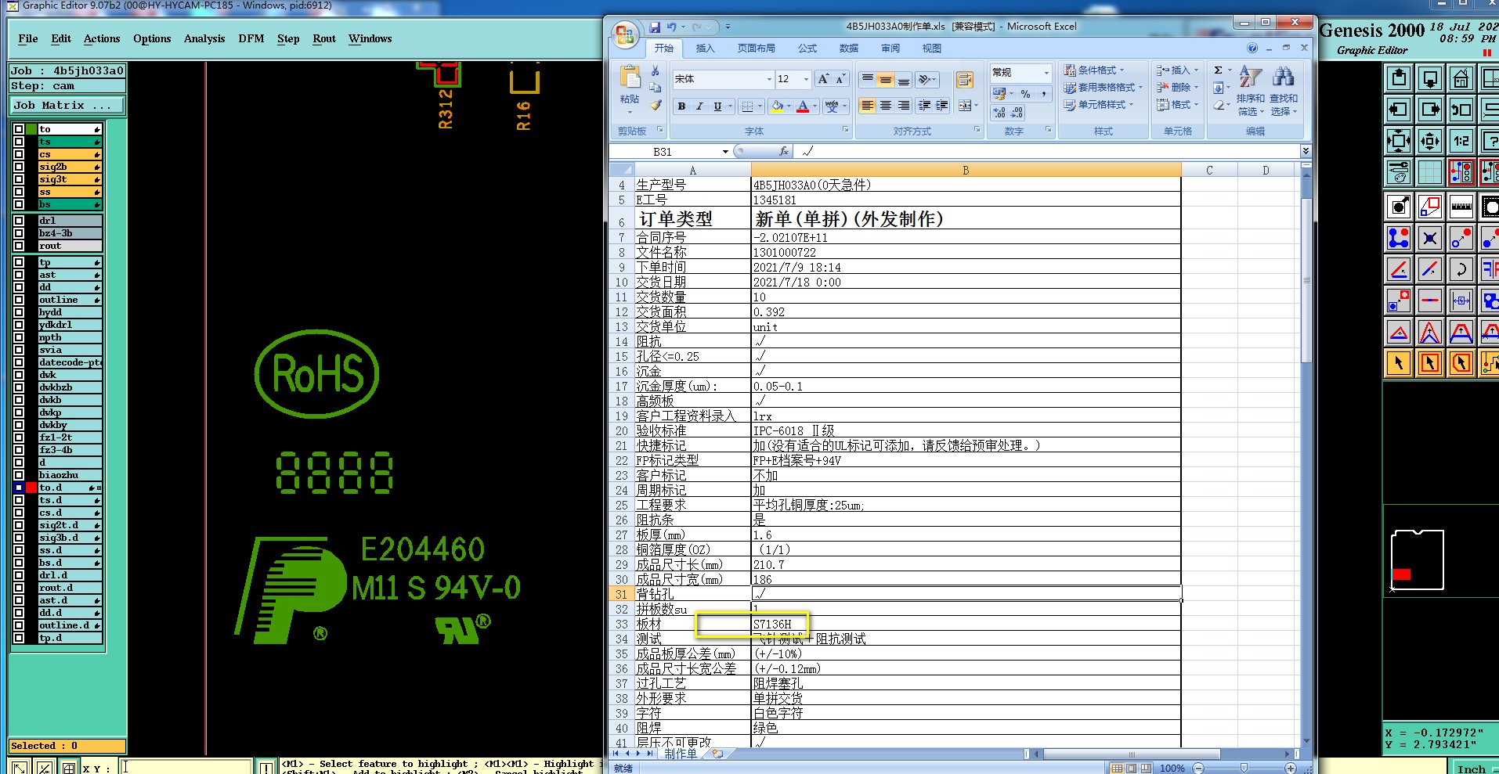Click the Job Matrix button
1499x774 pixels.
(67, 106)
